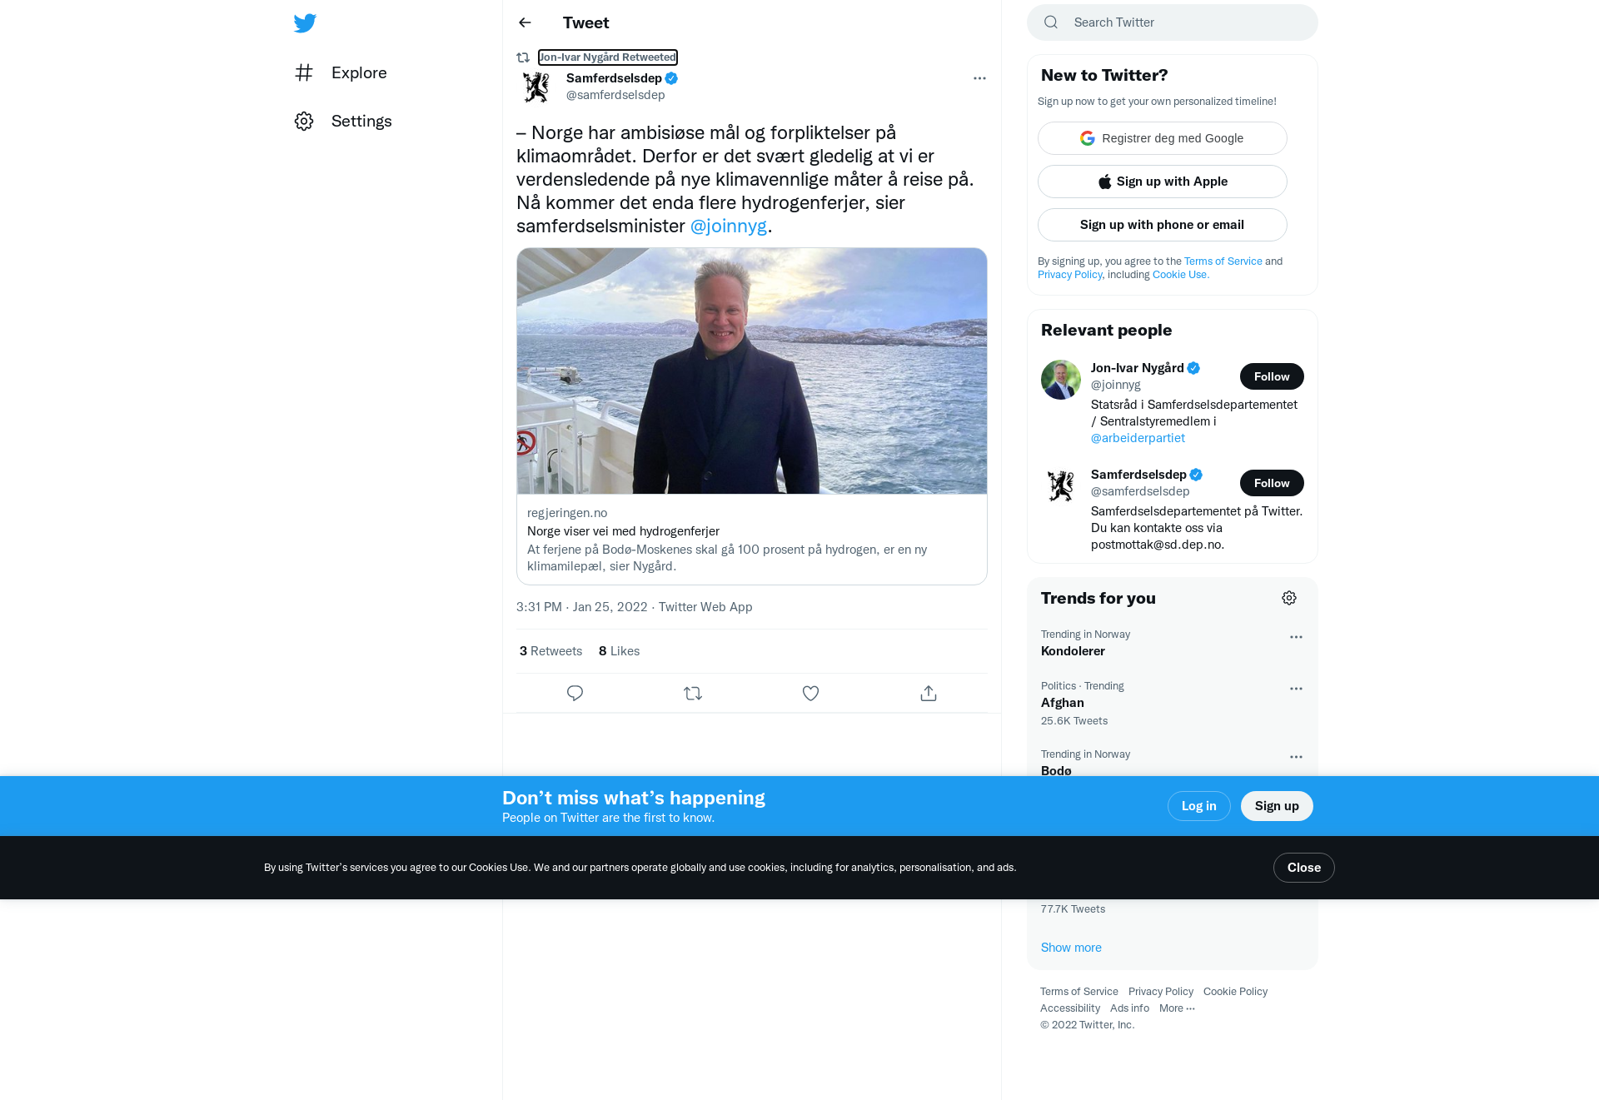
Task: Close the cookies notice banner
Action: (1303, 868)
